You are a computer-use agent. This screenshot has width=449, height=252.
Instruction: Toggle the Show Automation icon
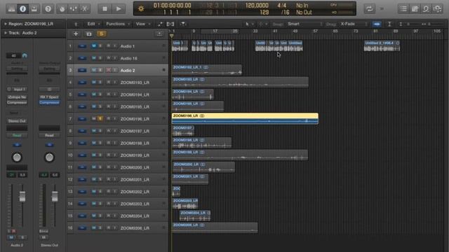[x=160, y=24]
